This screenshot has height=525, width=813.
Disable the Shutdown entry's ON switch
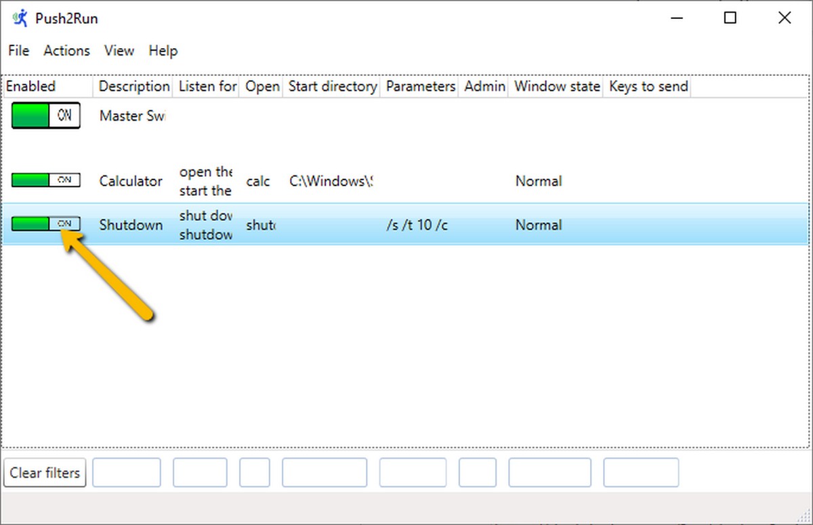[46, 224]
